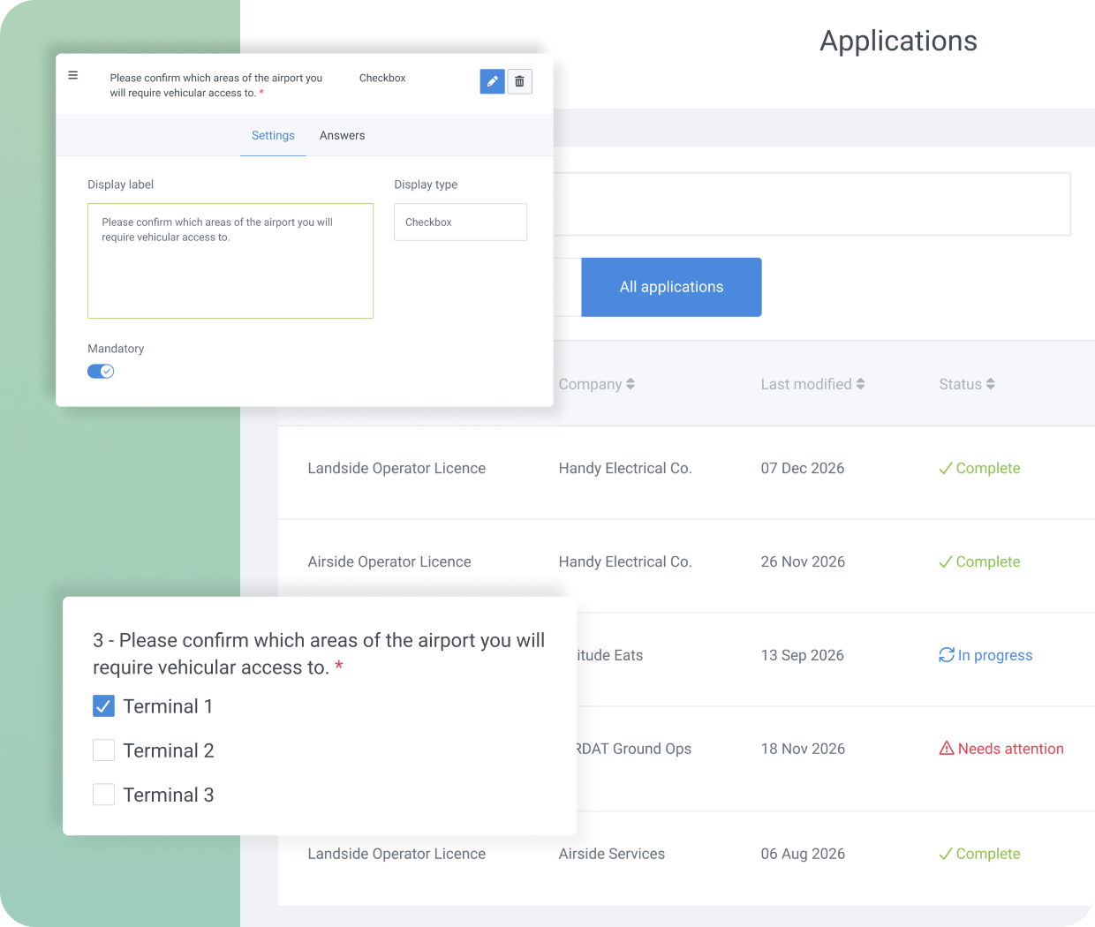Click the checkmark icon beside 06 Aug 2026

tap(946, 855)
